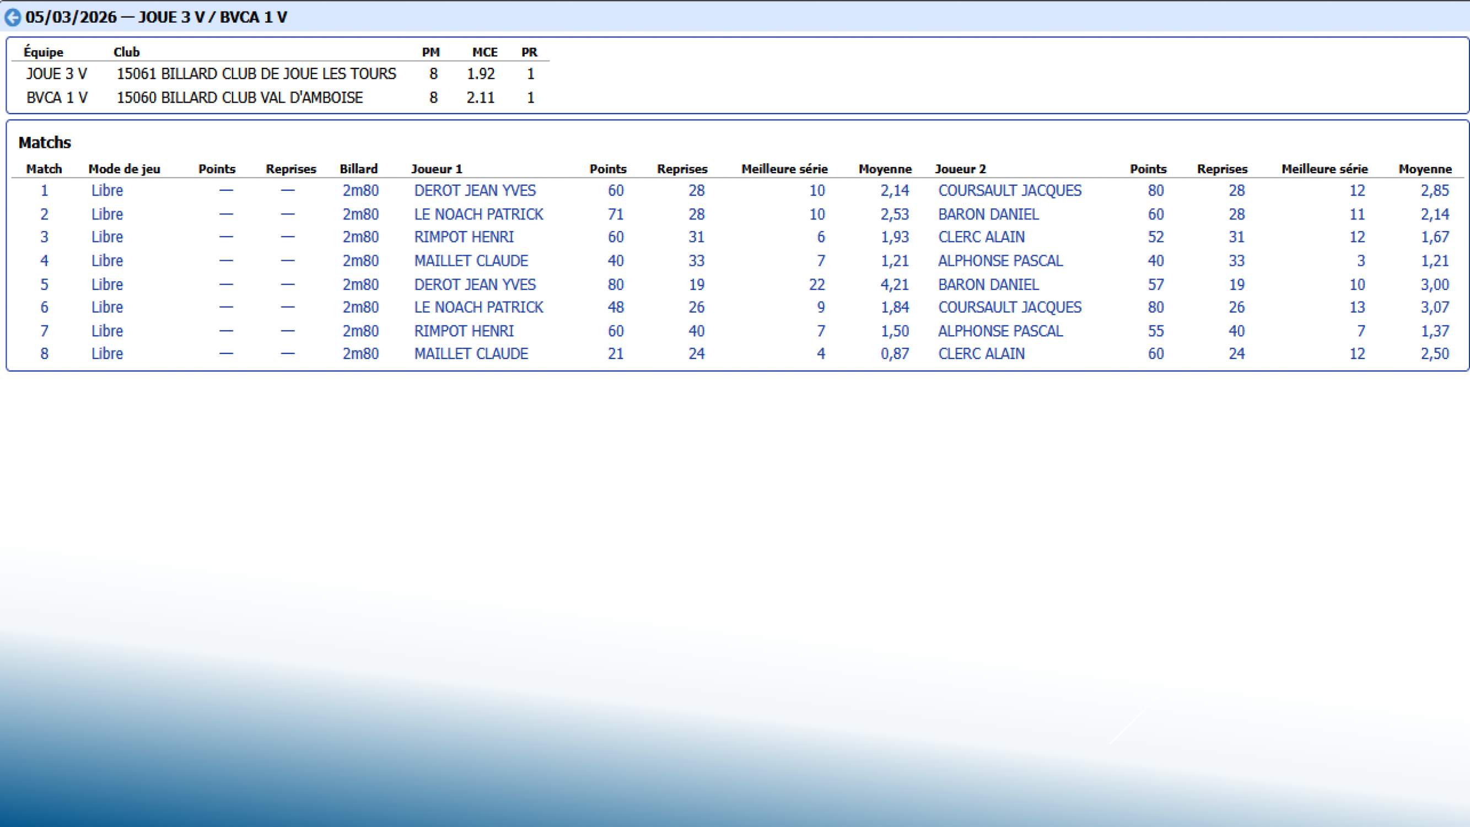Open team JOUE 3 V details

point(56,73)
